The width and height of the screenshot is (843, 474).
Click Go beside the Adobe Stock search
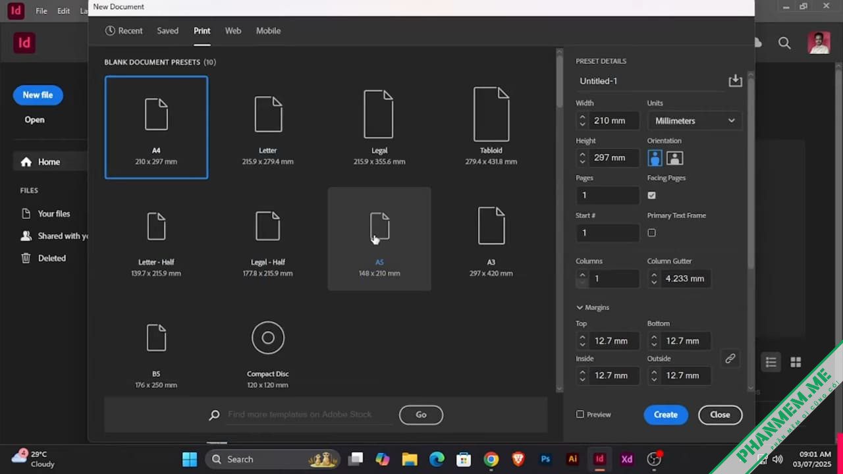coord(421,415)
